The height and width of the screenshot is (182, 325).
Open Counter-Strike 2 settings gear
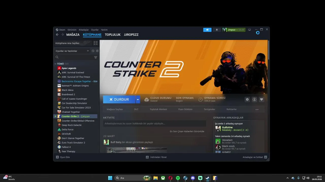point(247,100)
